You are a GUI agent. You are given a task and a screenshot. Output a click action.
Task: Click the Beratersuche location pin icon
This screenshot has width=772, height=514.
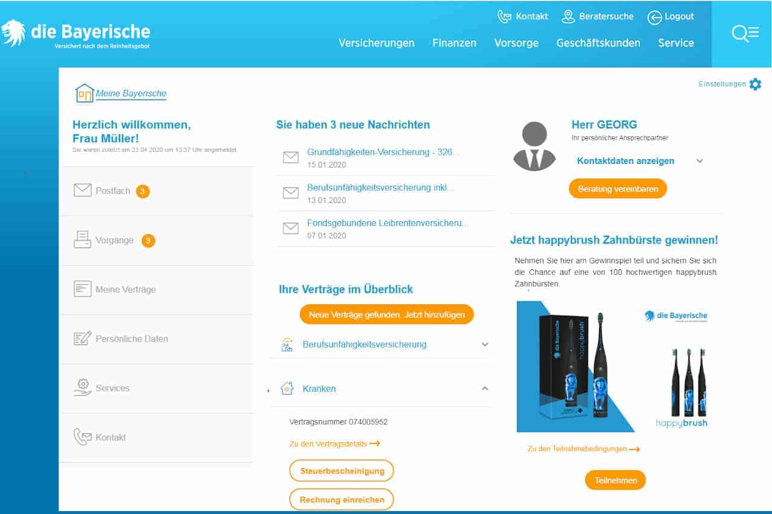pos(568,16)
